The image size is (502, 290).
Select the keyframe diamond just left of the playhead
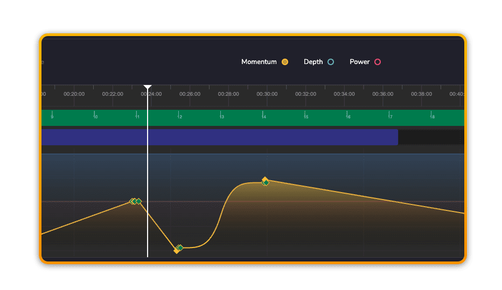(135, 201)
